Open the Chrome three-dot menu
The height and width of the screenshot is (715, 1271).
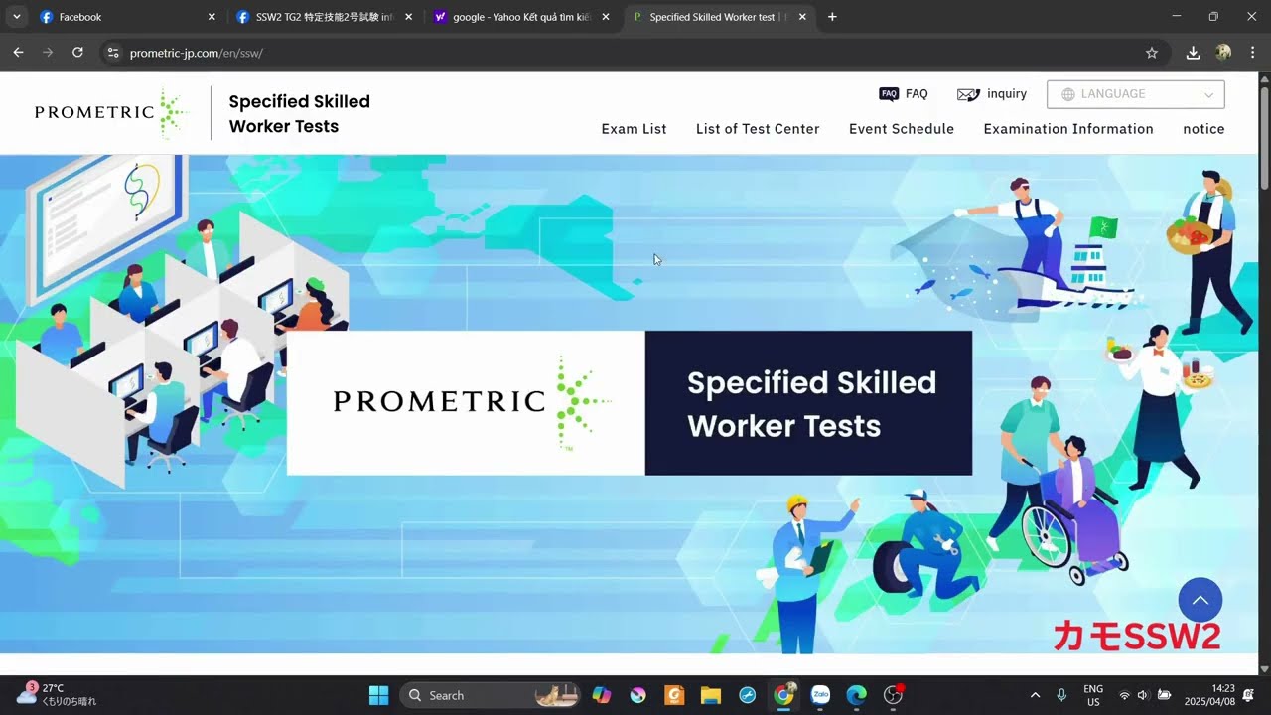pyautogui.click(x=1252, y=53)
